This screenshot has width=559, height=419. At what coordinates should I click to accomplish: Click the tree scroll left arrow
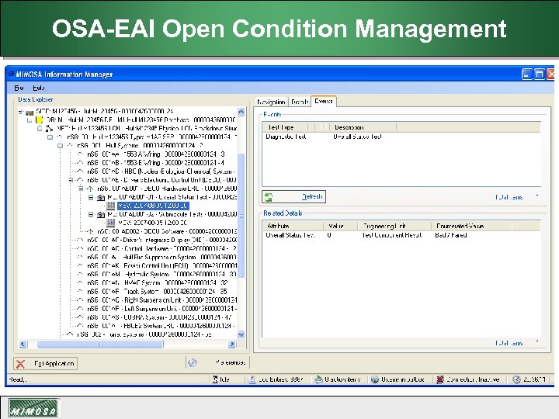pyautogui.click(x=23, y=345)
